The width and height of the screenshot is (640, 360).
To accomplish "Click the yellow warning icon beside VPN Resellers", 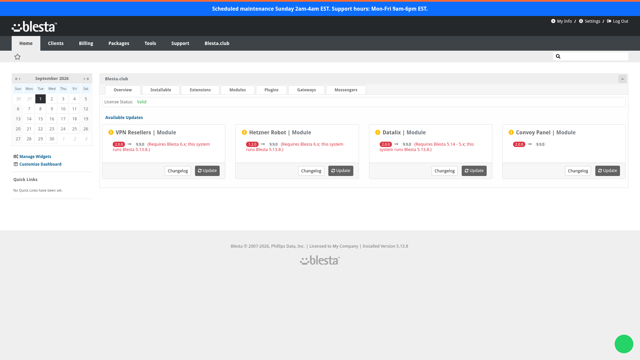I will pyautogui.click(x=111, y=133).
